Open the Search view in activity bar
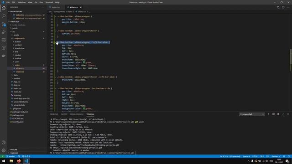292x164 pixels. (4, 16)
